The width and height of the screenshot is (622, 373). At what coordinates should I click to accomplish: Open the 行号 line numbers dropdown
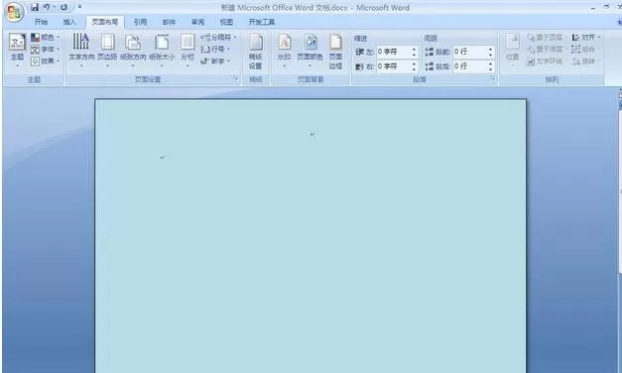(x=216, y=50)
